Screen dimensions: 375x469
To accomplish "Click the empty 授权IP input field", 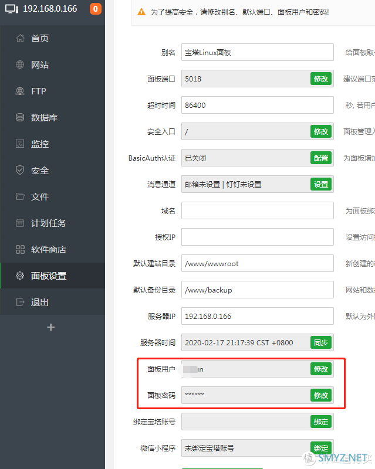I will [x=257, y=237].
